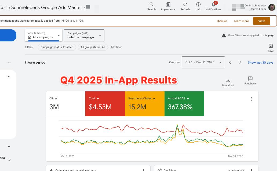Image resolution: width=277 pixels, height=171 pixels.
Task: Click the Campaign status: Enabled filter chip
Action: point(57,47)
